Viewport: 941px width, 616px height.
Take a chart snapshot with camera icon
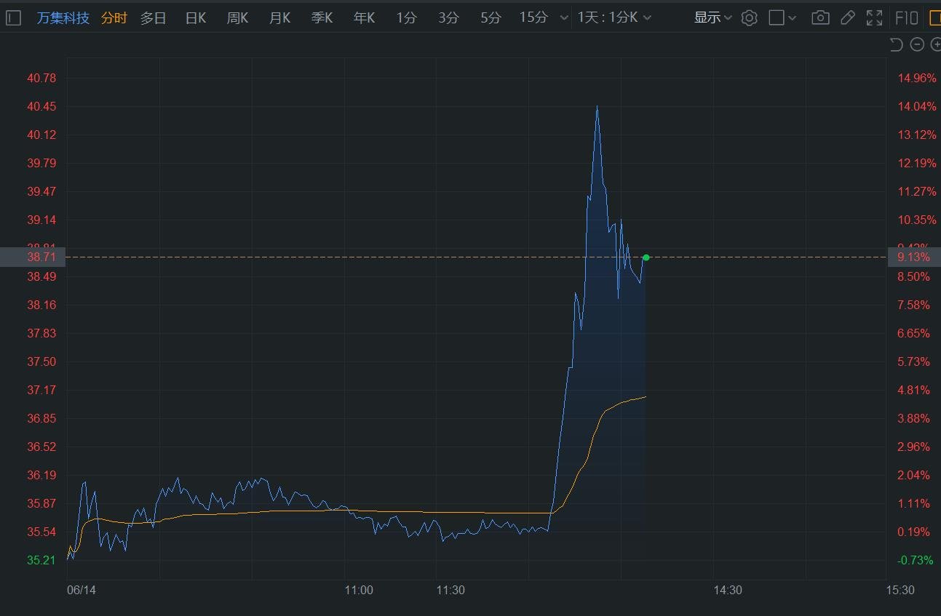coord(820,18)
